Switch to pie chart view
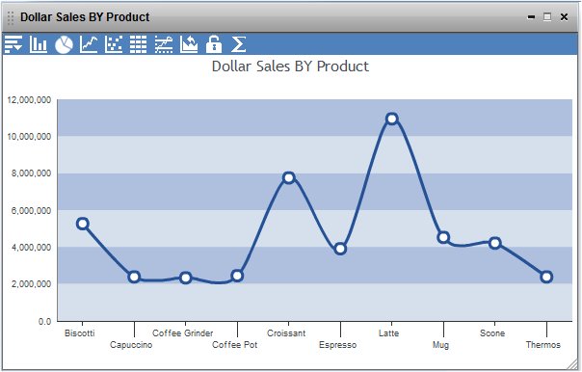The image size is (582, 372). (x=64, y=44)
